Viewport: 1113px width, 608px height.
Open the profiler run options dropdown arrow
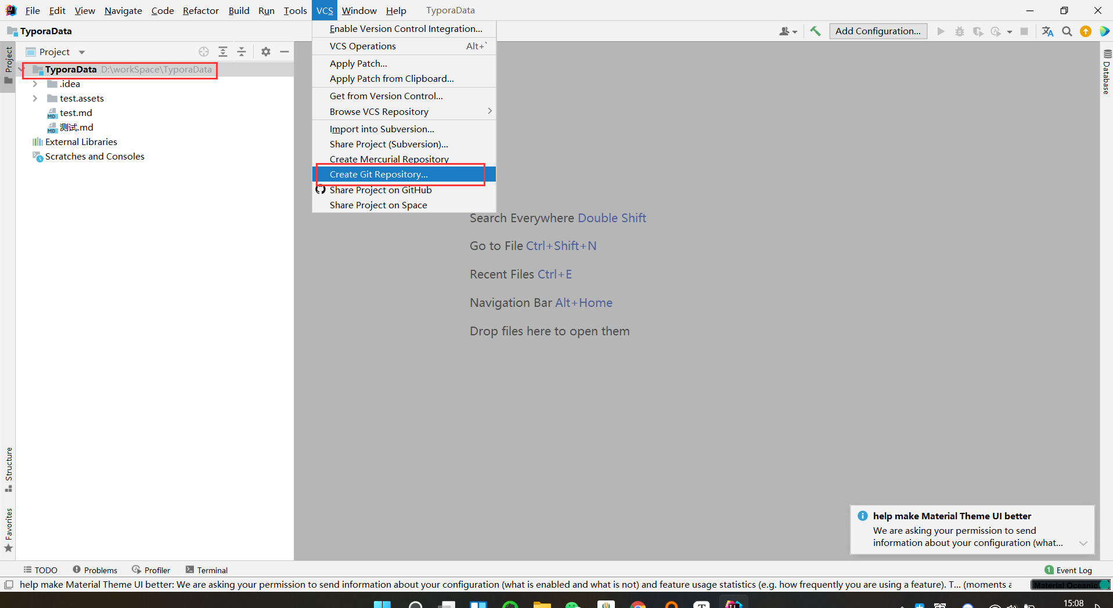pyautogui.click(x=1010, y=32)
